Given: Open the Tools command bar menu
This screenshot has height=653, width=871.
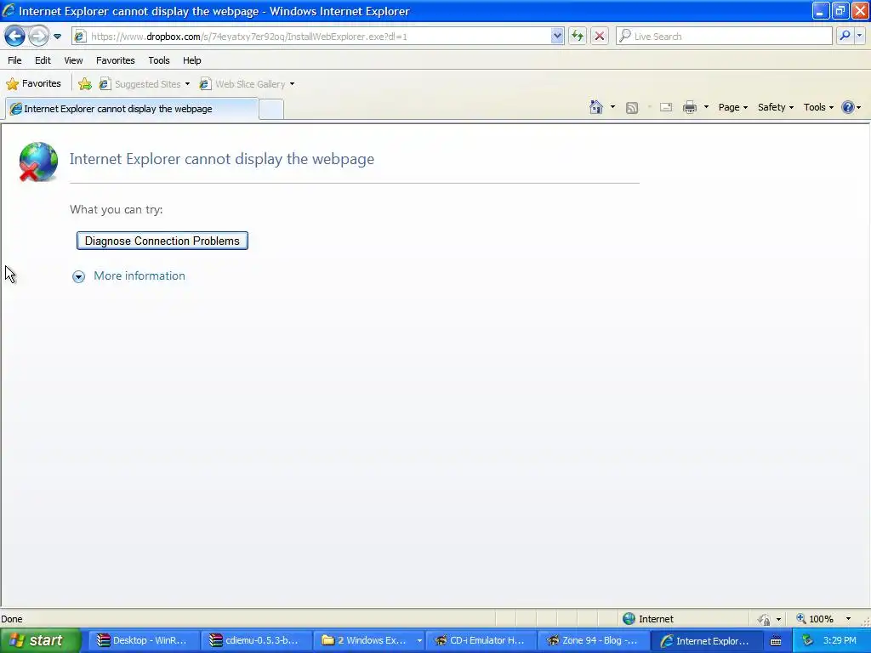Looking at the screenshot, I should click(818, 108).
